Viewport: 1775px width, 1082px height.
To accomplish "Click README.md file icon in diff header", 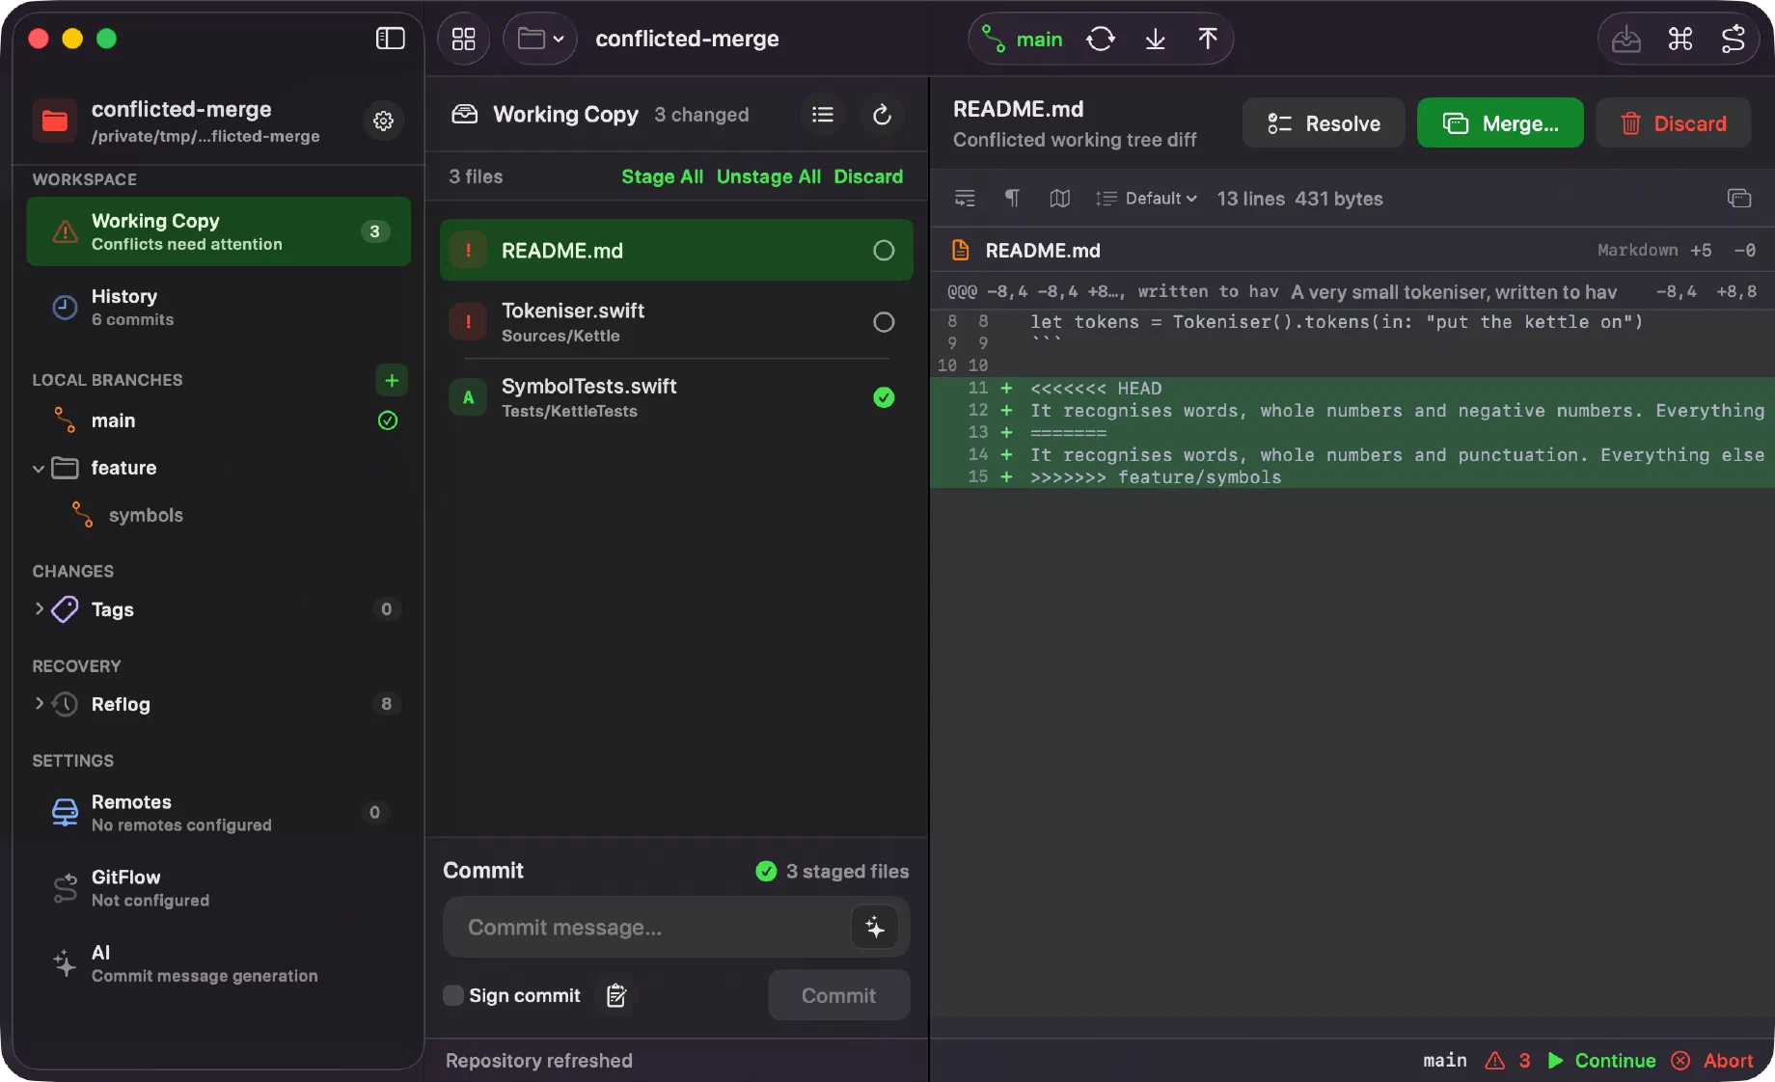I will tap(961, 251).
